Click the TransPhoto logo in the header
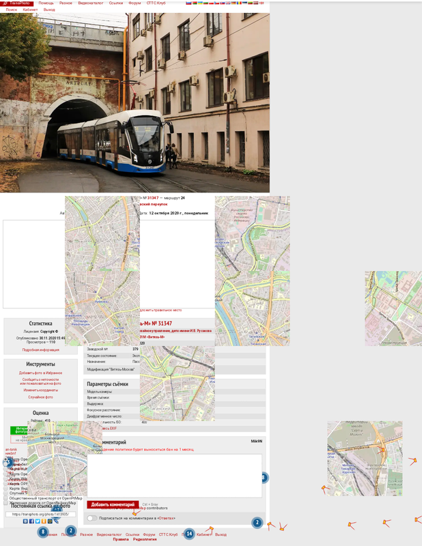This screenshot has height=546, width=422. 16,3
